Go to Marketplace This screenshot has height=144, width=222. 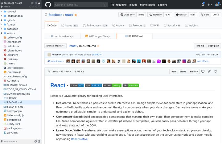coord(147,5)
